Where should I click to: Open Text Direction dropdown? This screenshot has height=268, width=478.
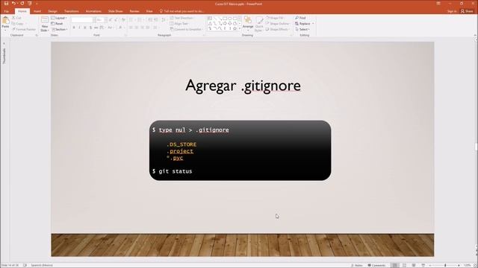coord(182,18)
